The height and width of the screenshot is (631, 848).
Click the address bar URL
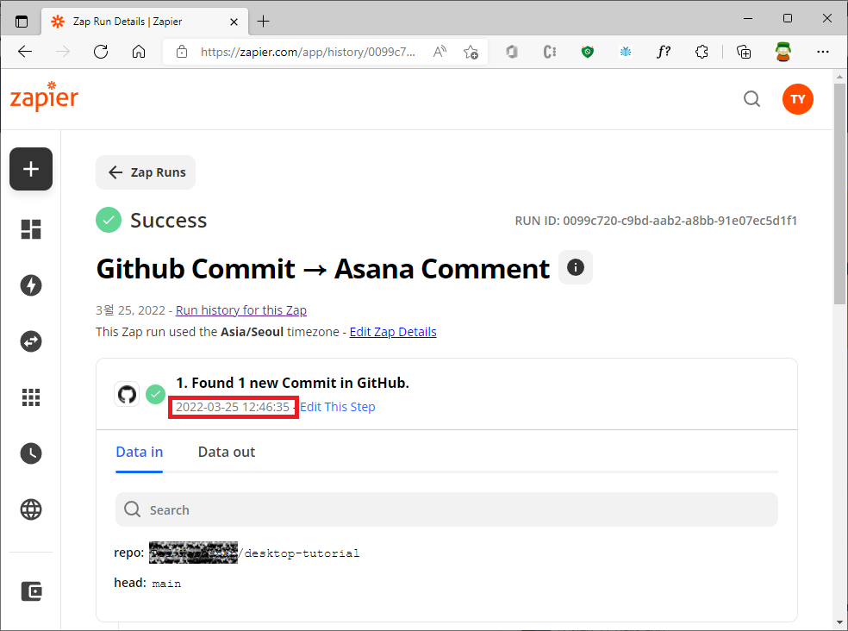308,52
